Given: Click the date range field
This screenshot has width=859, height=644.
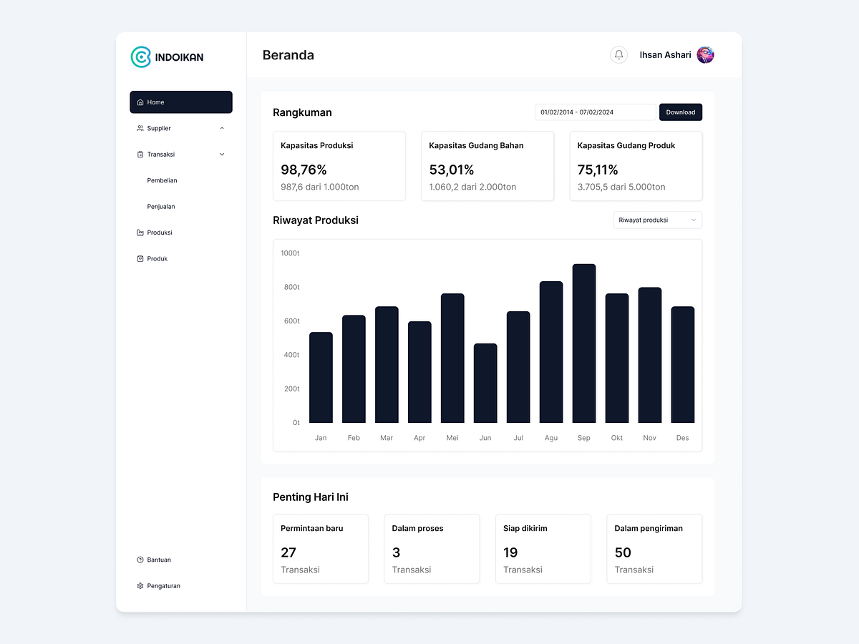Looking at the screenshot, I should pos(596,112).
